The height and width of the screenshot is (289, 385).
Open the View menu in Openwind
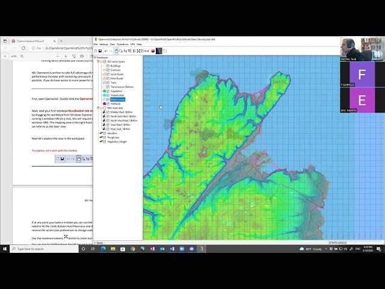click(x=112, y=44)
